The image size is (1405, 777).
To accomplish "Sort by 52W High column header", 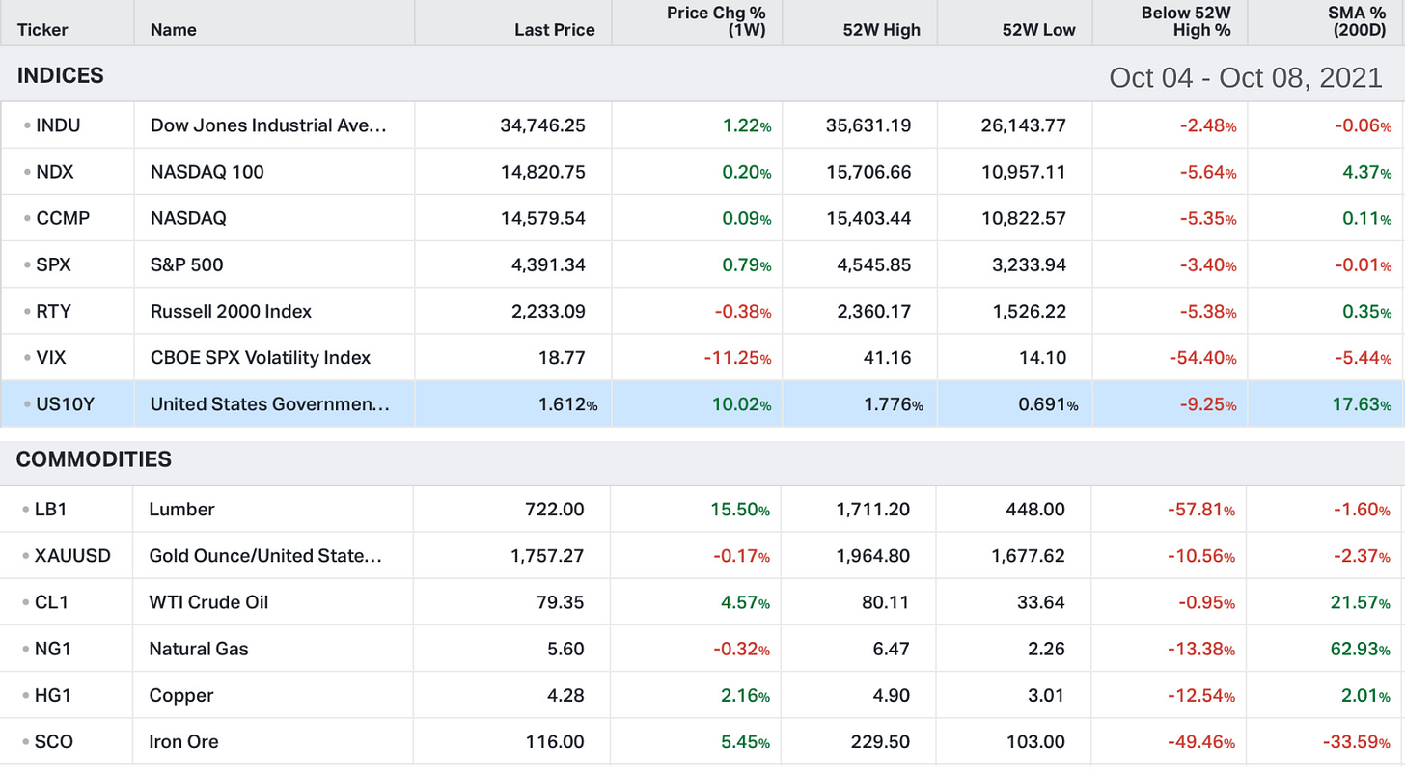I will pos(882,30).
